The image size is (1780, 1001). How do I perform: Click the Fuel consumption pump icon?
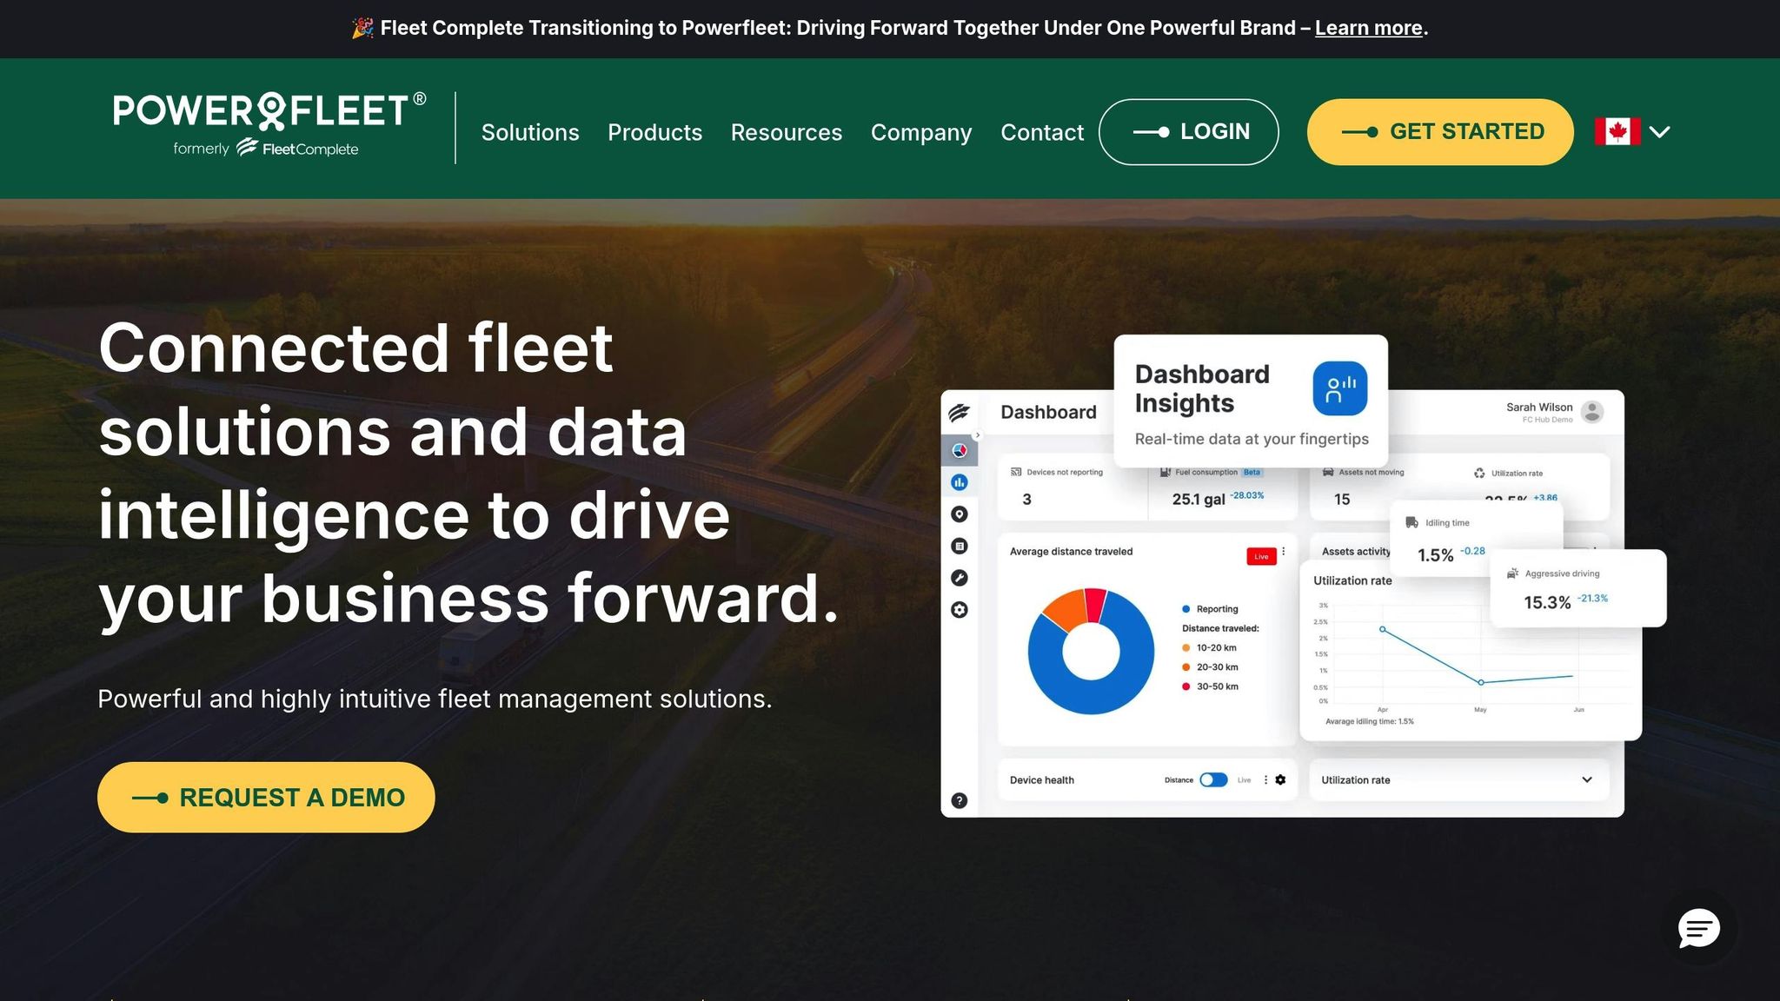point(1166,473)
